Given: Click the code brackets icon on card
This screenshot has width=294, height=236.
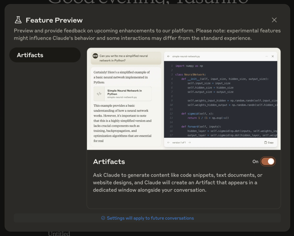Looking at the screenshot, I should (x=99, y=94).
